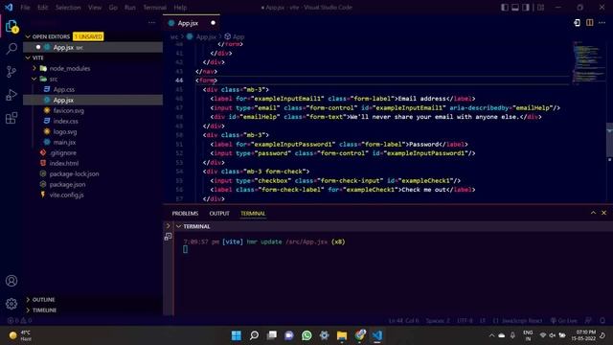Screen dimensions: 613x345
Task: Open the Selection menu
Action: pos(68,8)
